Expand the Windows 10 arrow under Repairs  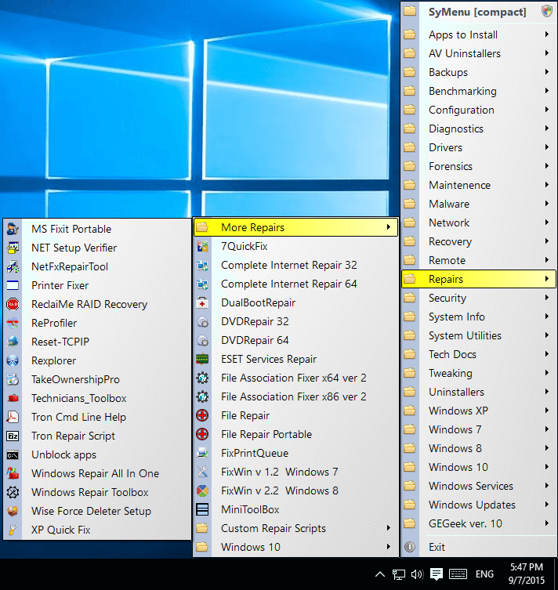pos(389,547)
